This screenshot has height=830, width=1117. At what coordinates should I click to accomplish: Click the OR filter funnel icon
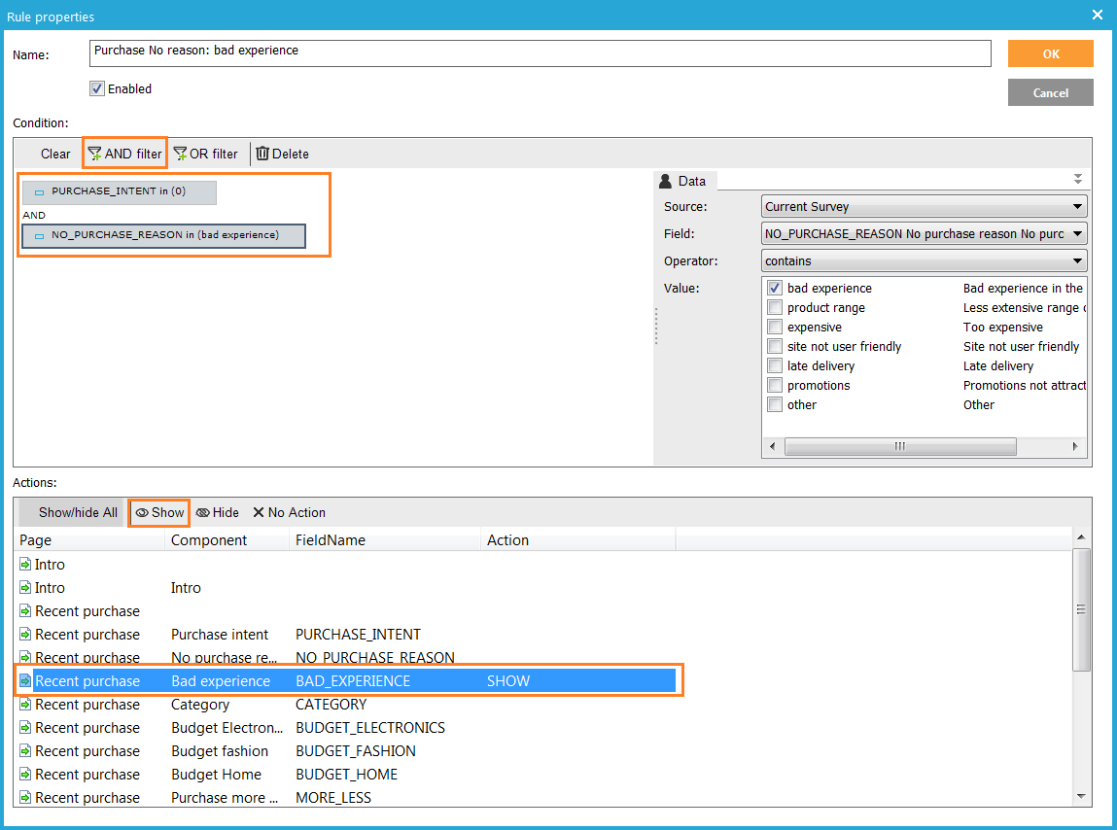pos(180,154)
